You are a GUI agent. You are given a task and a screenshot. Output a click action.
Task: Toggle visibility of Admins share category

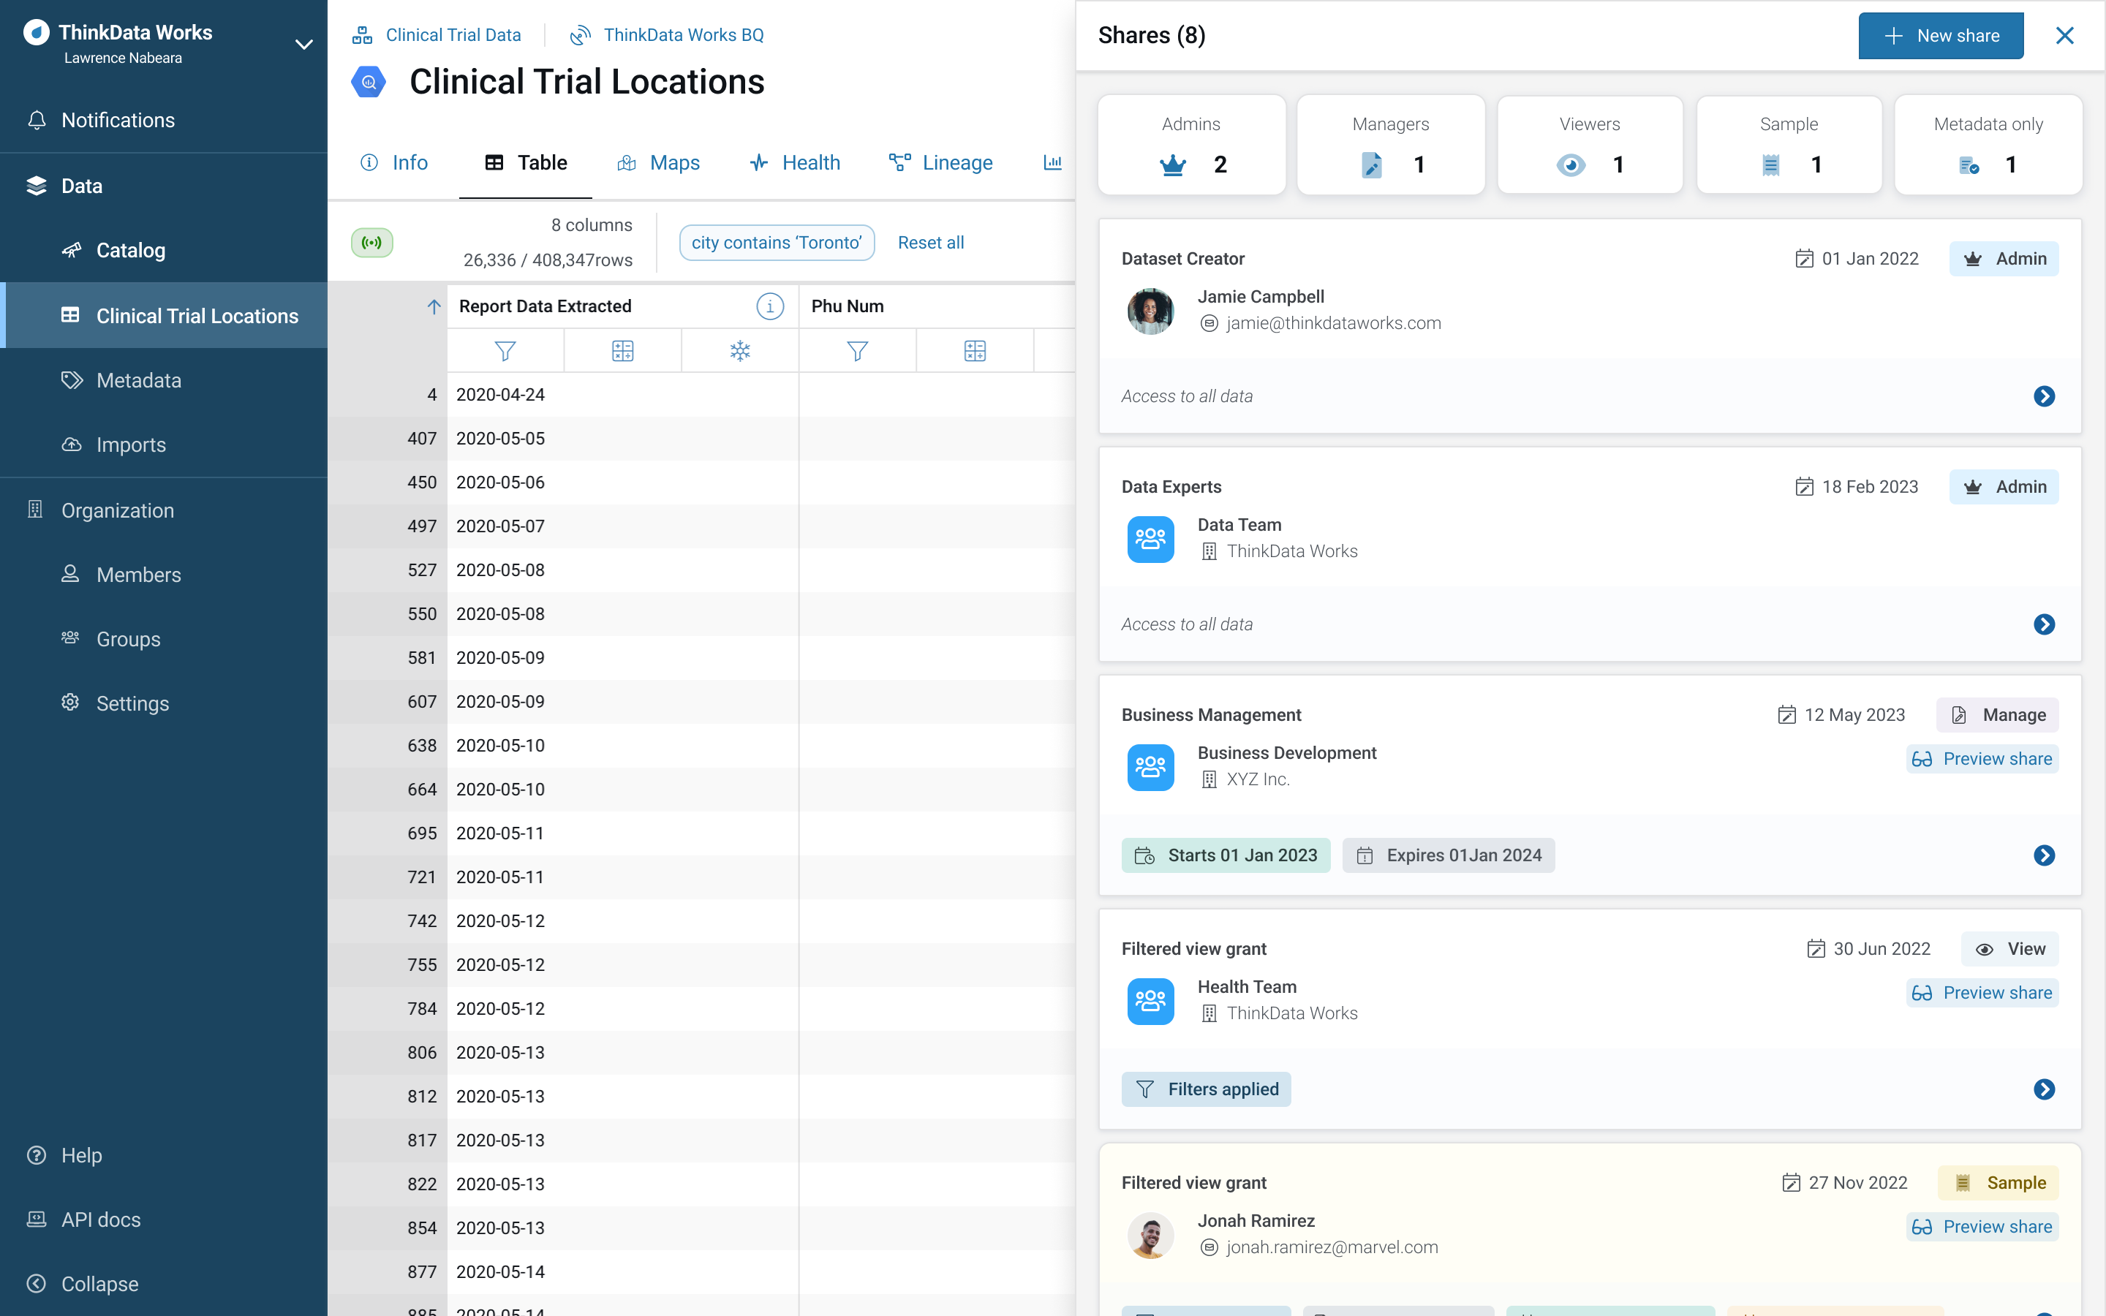[1190, 144]
